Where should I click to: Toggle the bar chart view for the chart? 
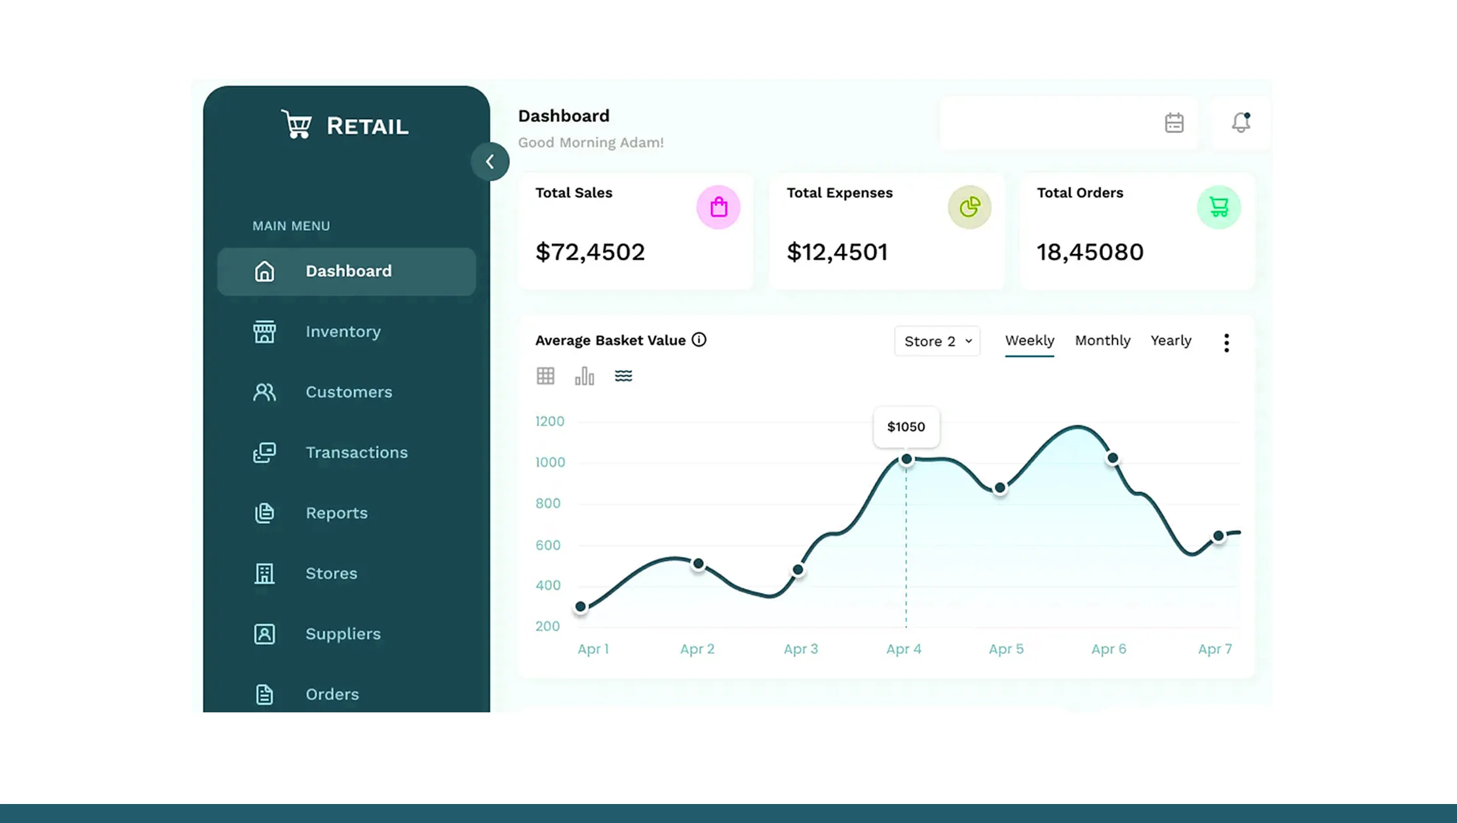tap(584, 375)
